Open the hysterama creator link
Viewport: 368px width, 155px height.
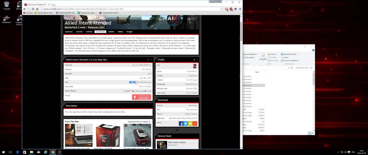pyautogui.click(x=193, y=75)
